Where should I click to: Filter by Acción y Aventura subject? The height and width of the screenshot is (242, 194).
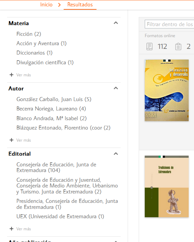click(42, 44)
